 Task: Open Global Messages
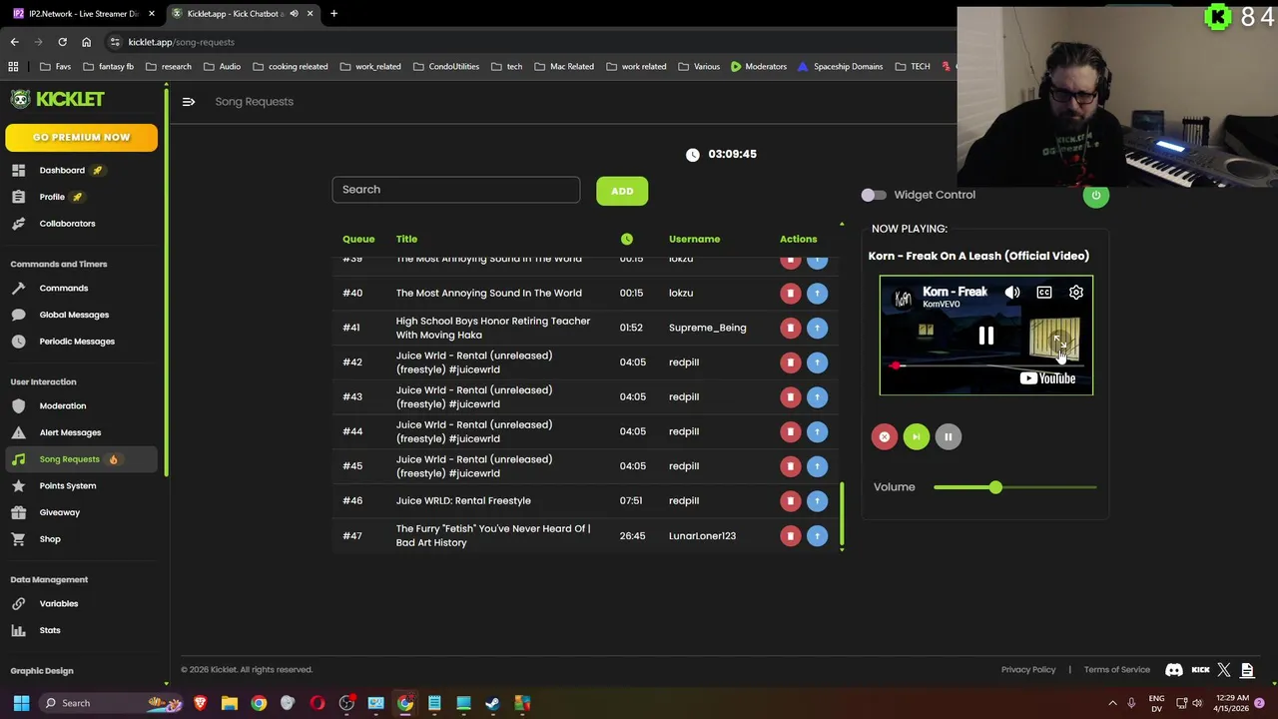point(74,315)
